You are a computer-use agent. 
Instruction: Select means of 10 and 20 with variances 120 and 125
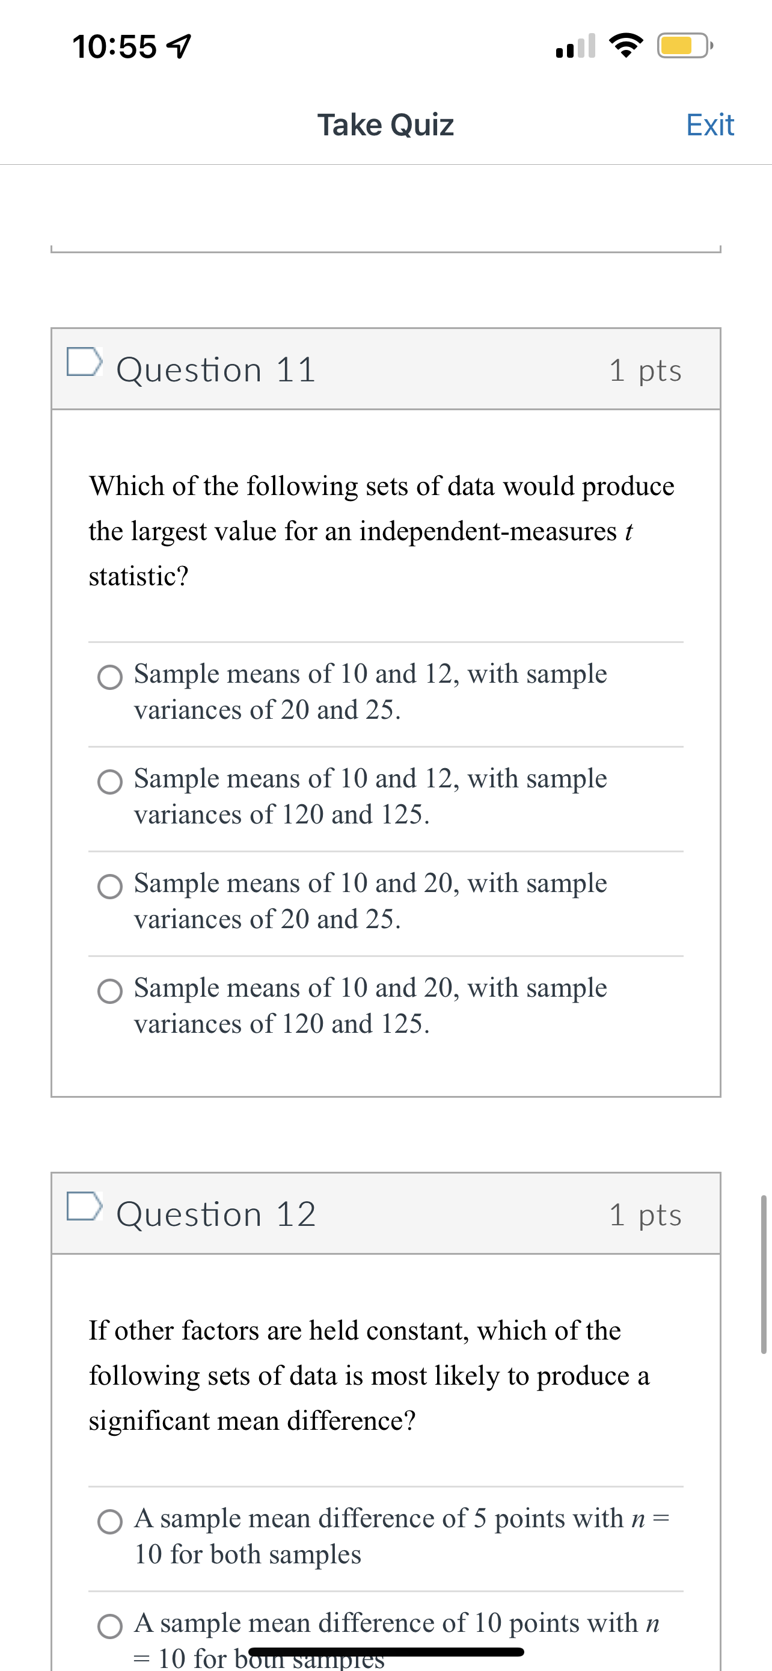(111, 992)
